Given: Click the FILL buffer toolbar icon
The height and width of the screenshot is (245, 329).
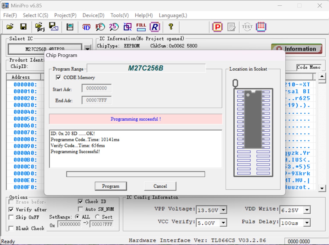Looking at the screenshot, I should pyautogui.click(x=141, y=27).
